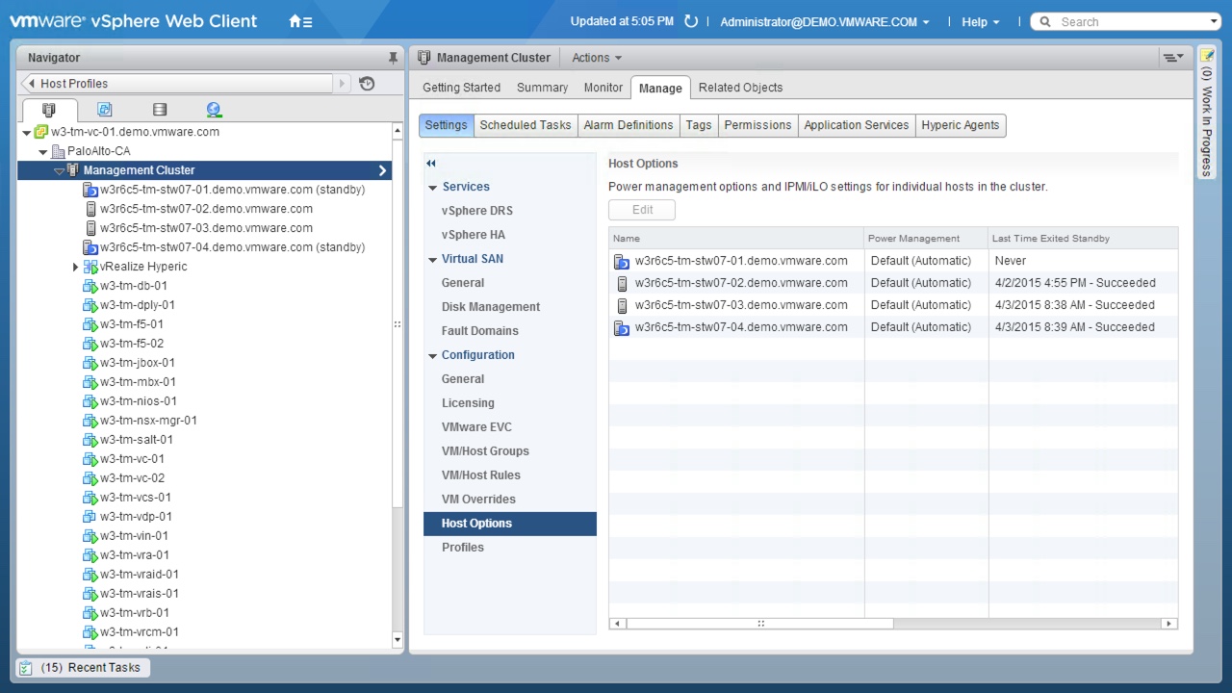Switch to Networking inventory icon

coord(214,111)
